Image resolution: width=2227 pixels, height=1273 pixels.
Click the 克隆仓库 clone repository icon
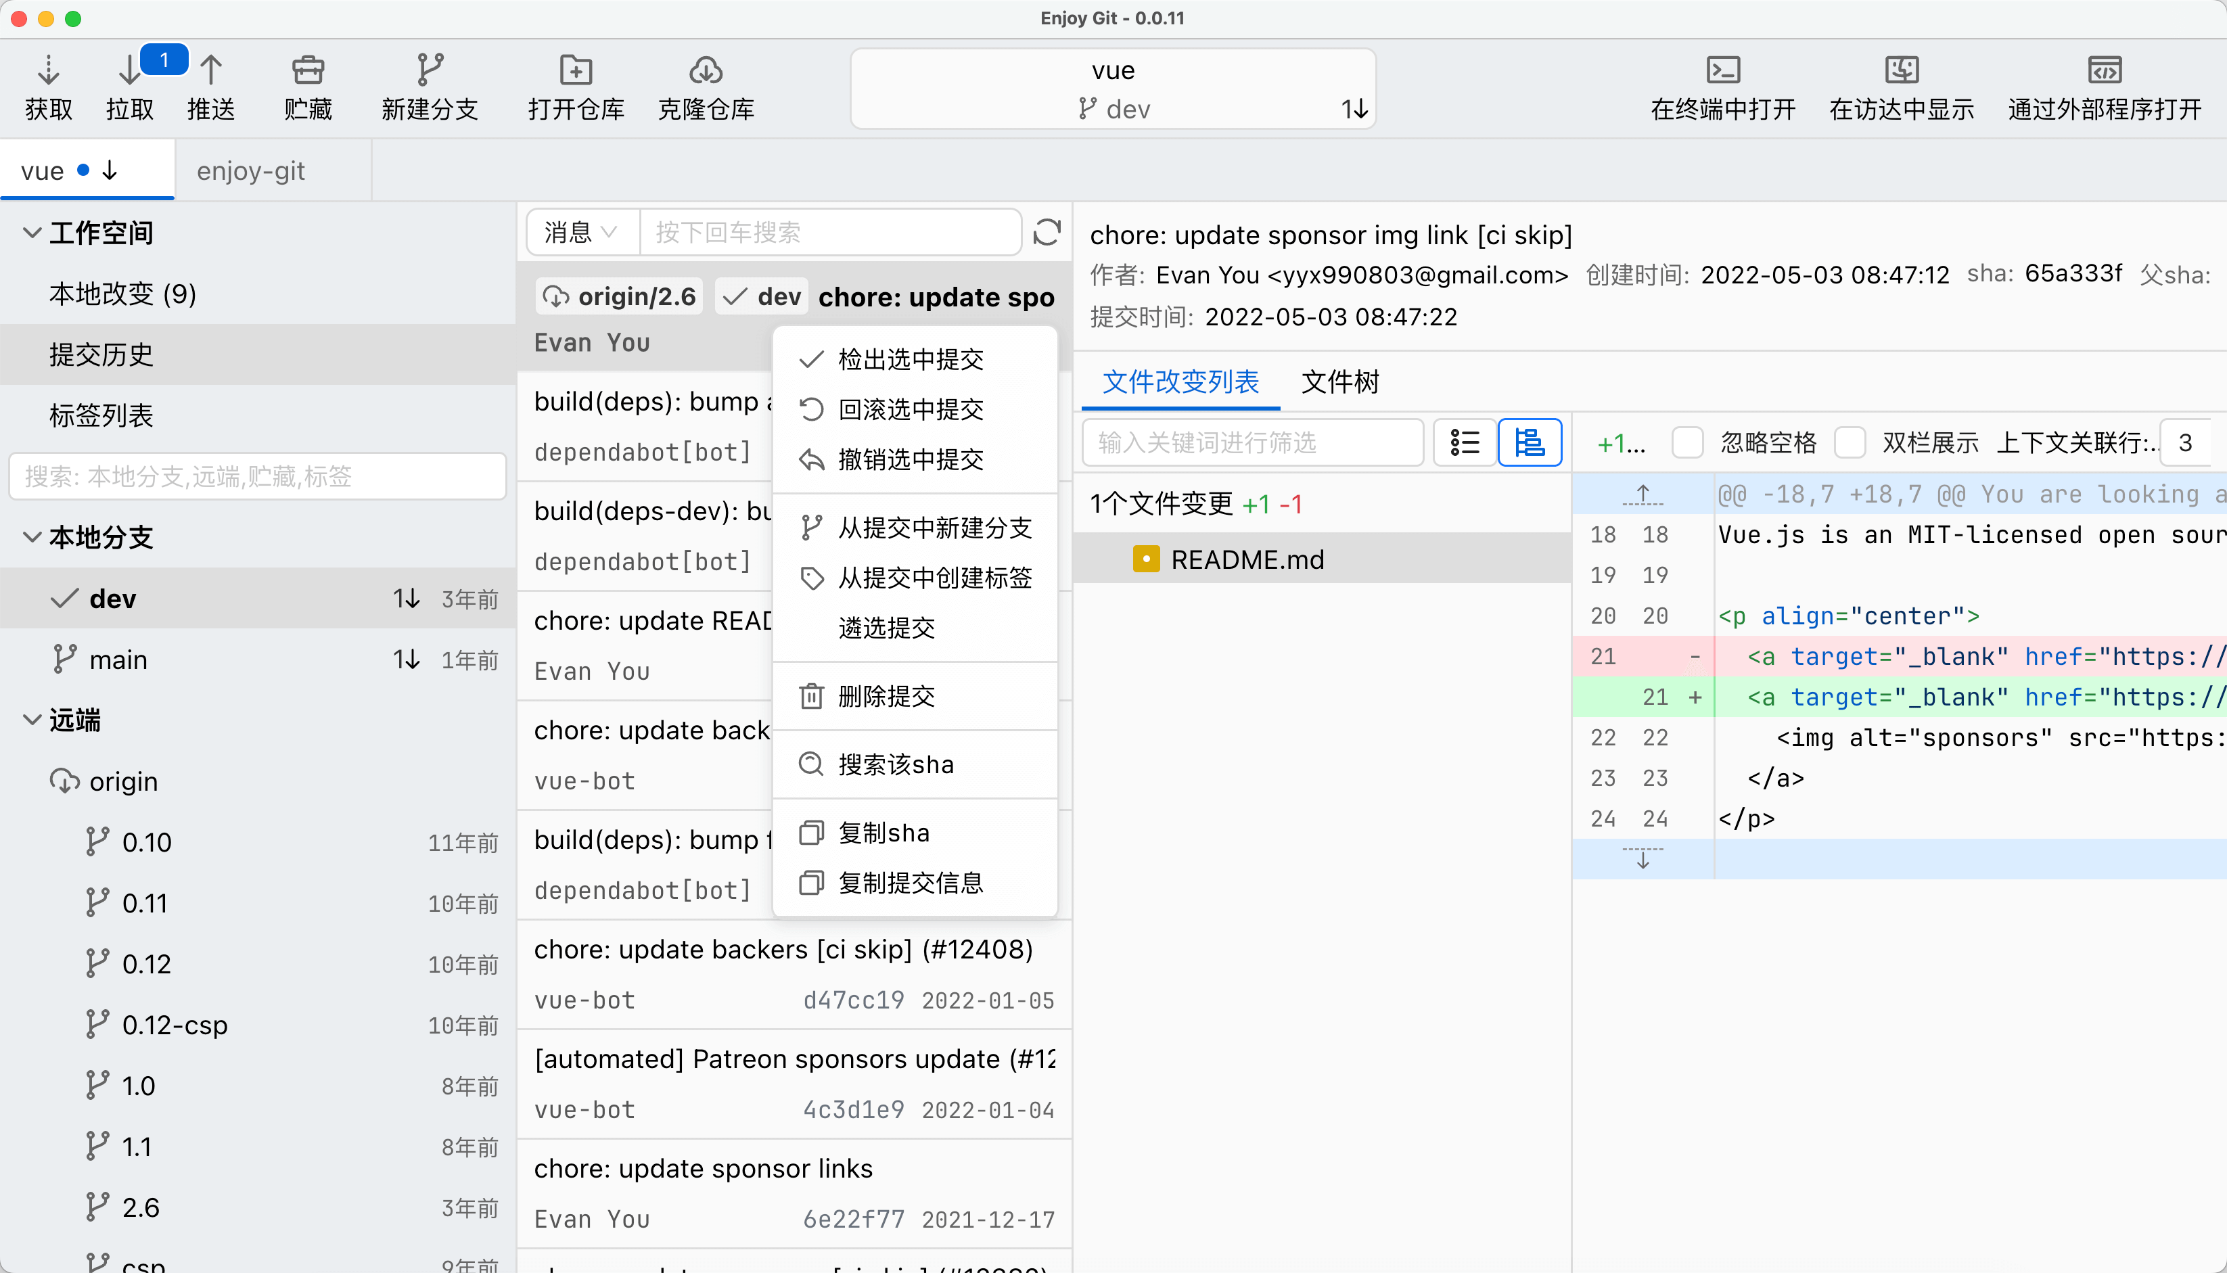(x=706, y=70)
